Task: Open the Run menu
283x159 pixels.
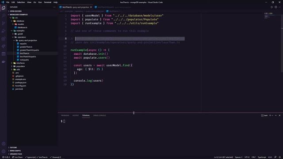Action: tap(40, 2)
